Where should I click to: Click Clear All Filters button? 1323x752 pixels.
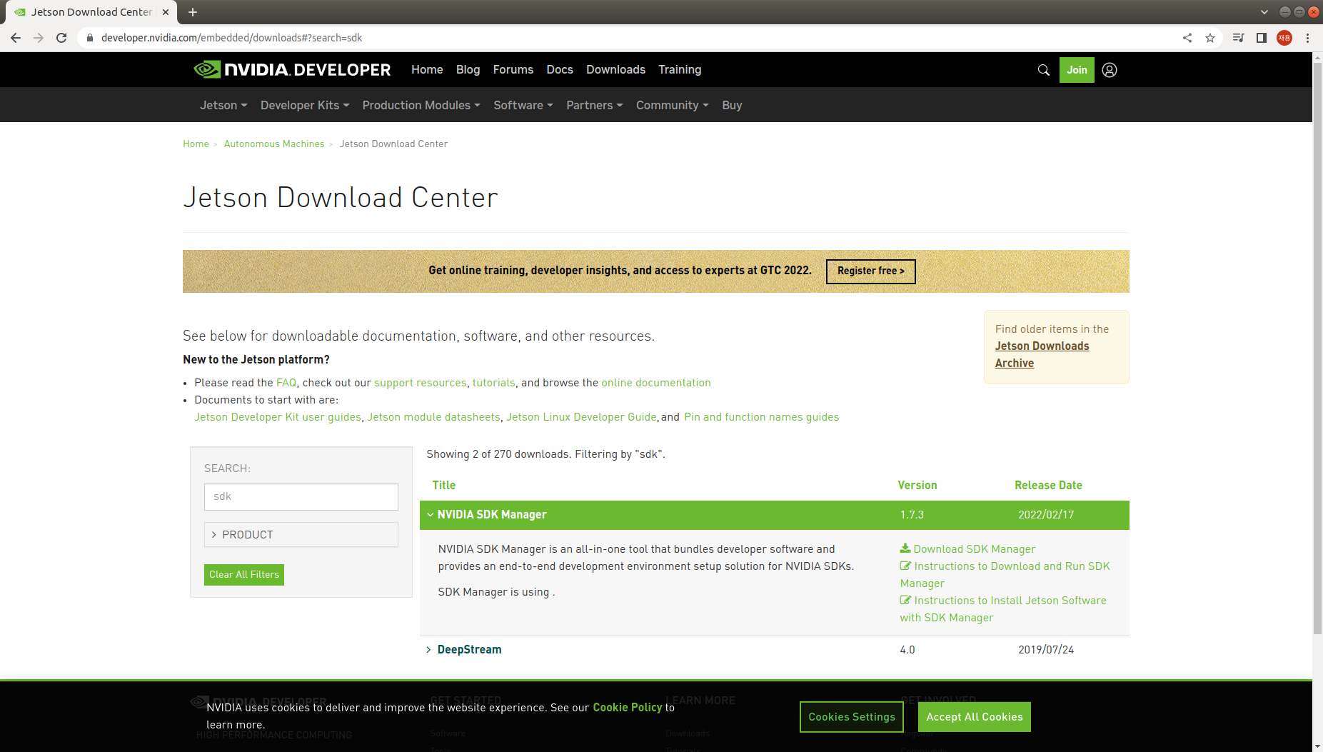(x=244, y=575)
